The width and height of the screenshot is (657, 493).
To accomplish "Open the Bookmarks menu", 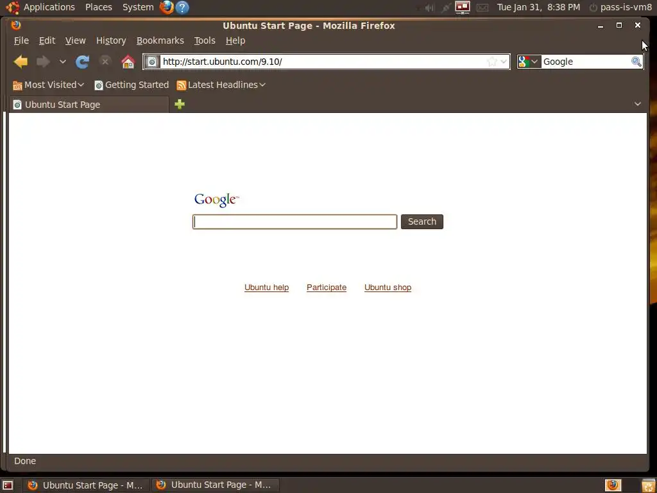I will pyautogui.click(x=160, y=40).
